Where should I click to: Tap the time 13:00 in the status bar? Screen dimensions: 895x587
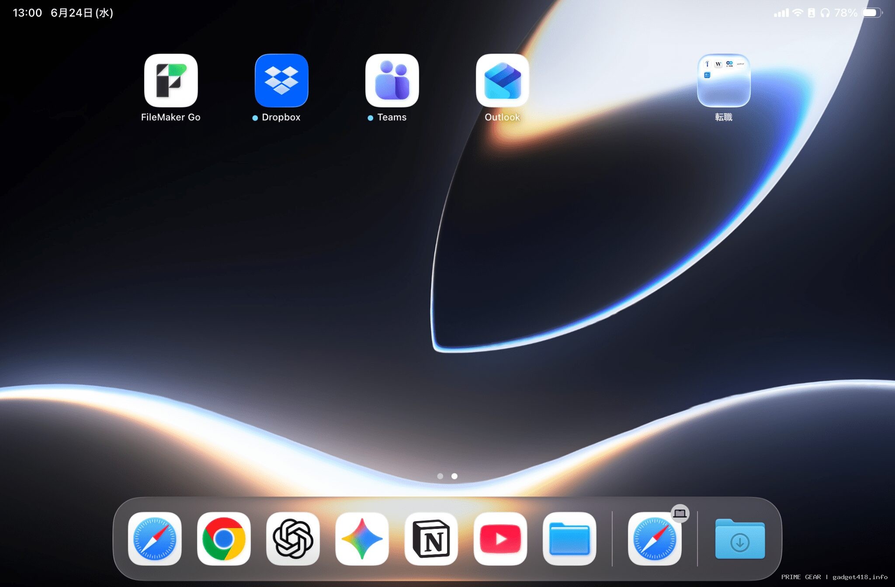[x=28, y=13]
